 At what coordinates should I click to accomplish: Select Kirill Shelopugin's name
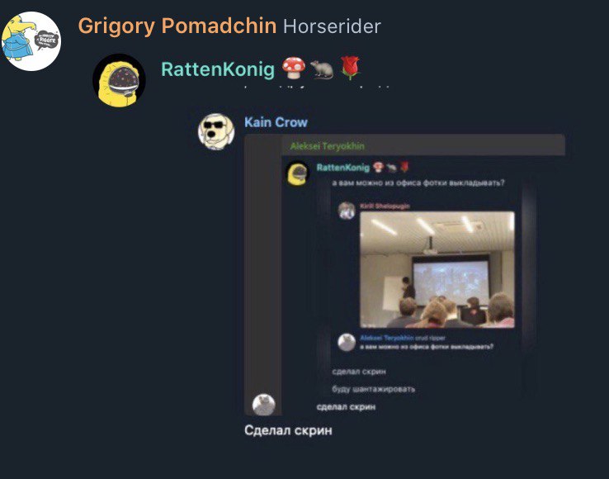(x=385, y=206)
